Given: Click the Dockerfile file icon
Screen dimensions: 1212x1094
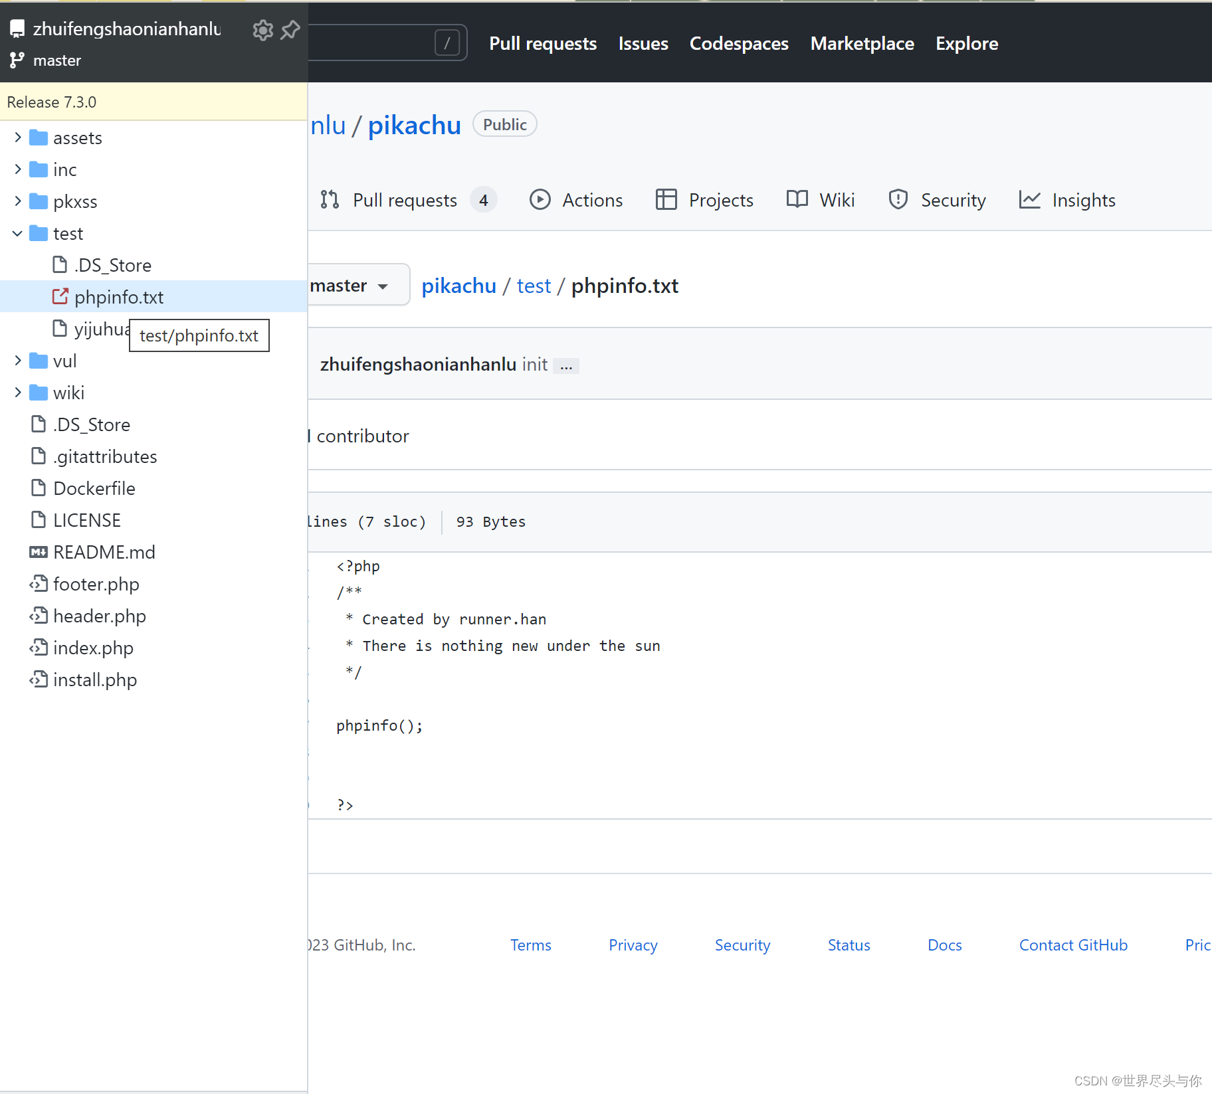Looking at the screenshot, I should pos(39,488).
